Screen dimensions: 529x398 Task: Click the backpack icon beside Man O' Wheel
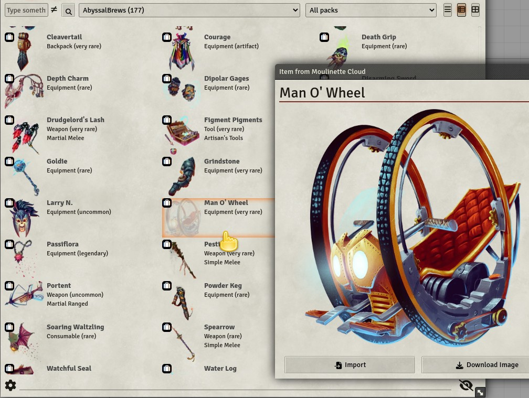[x=167, y=203]
